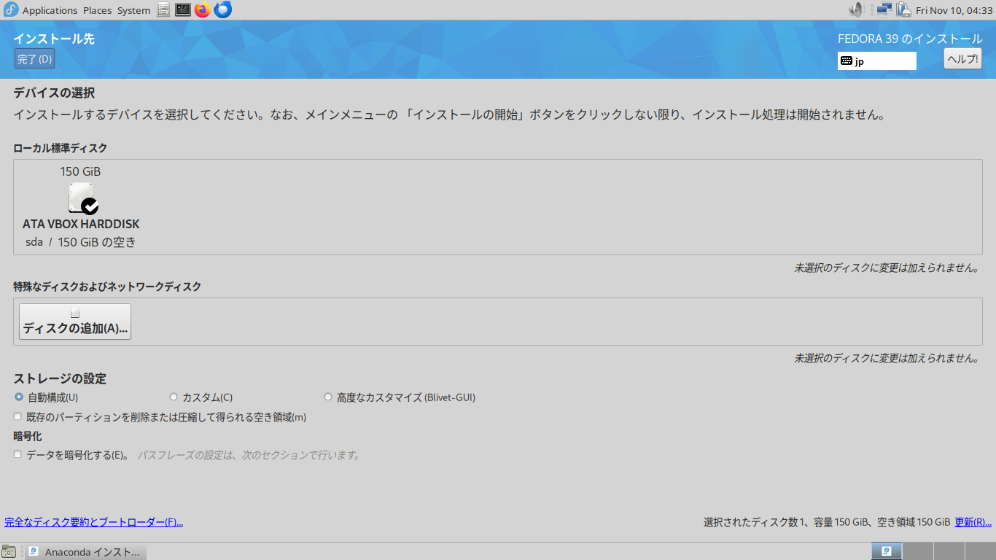Open the network connections tray icon
This screenshot has height=560, width=996.
click(x=884, y=9)
